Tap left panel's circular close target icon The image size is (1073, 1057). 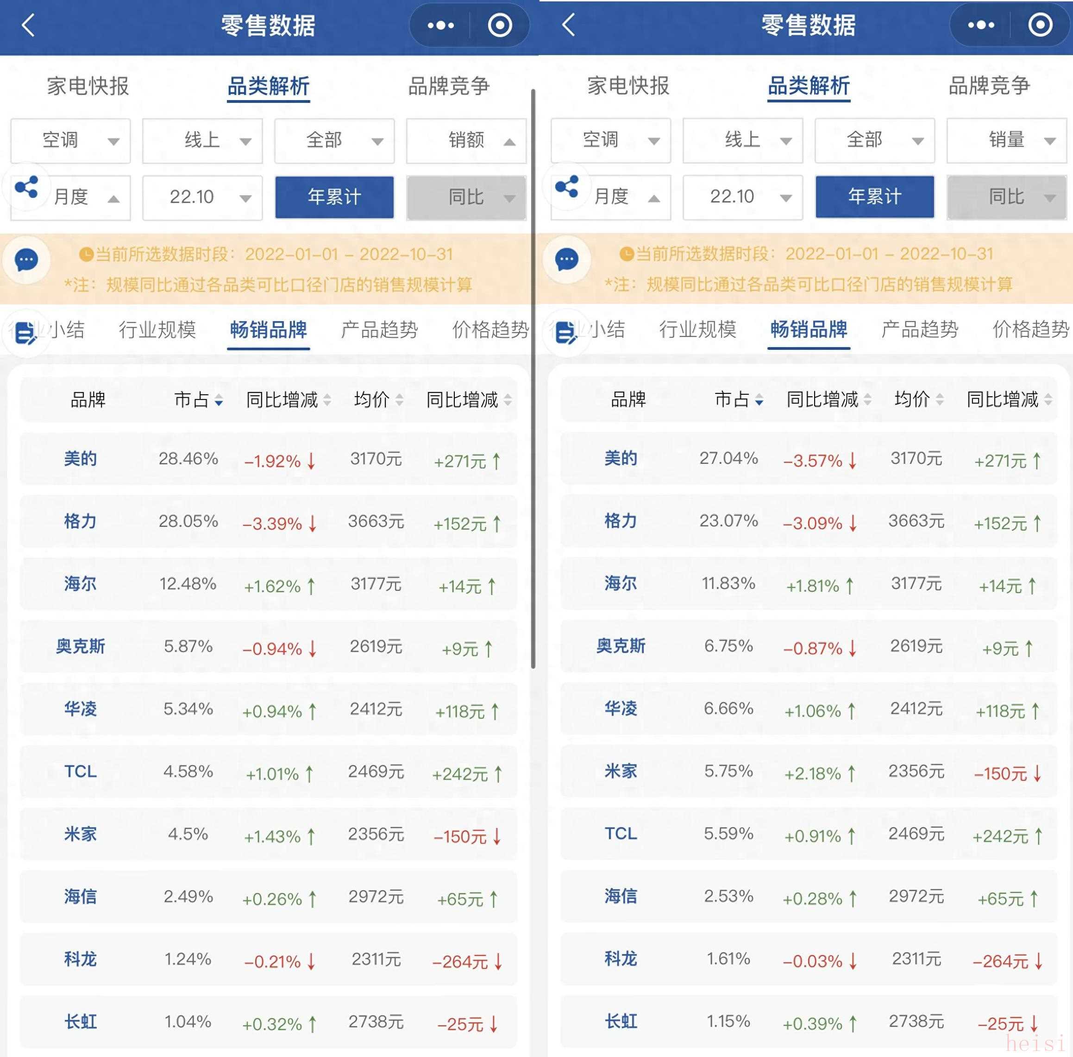point(499,25)
